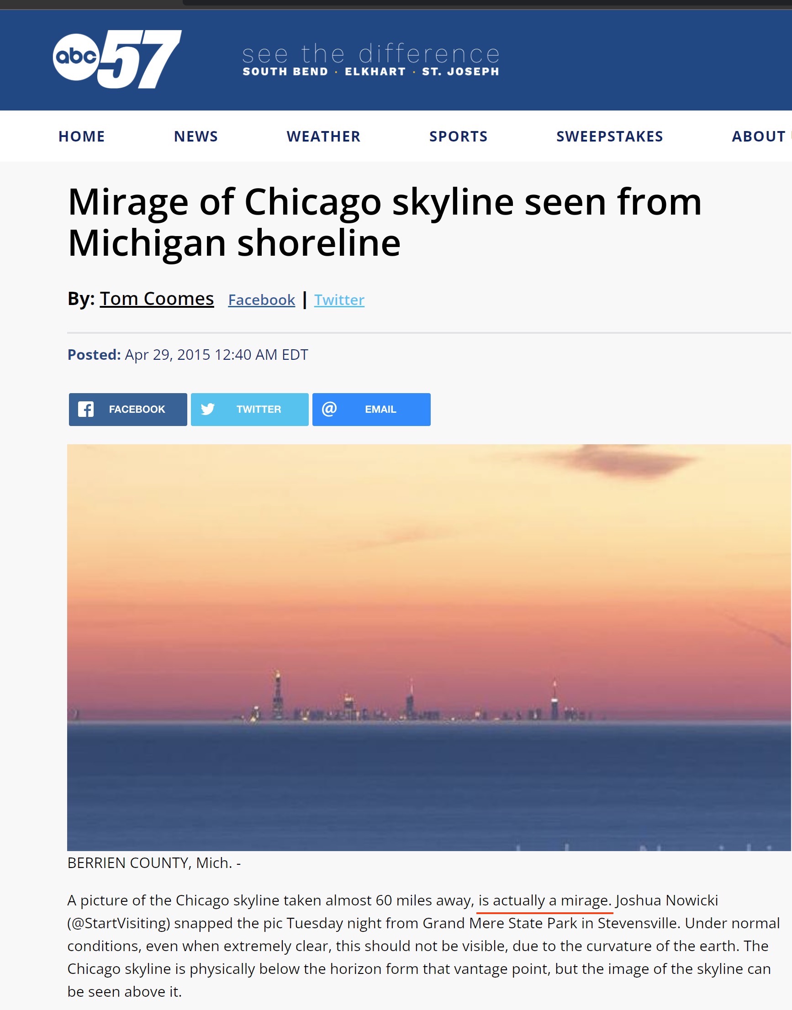The image size is (792, 1010).
Task: Click the @ email share icon
Action: pyautogui.click(x=329, y=409)
